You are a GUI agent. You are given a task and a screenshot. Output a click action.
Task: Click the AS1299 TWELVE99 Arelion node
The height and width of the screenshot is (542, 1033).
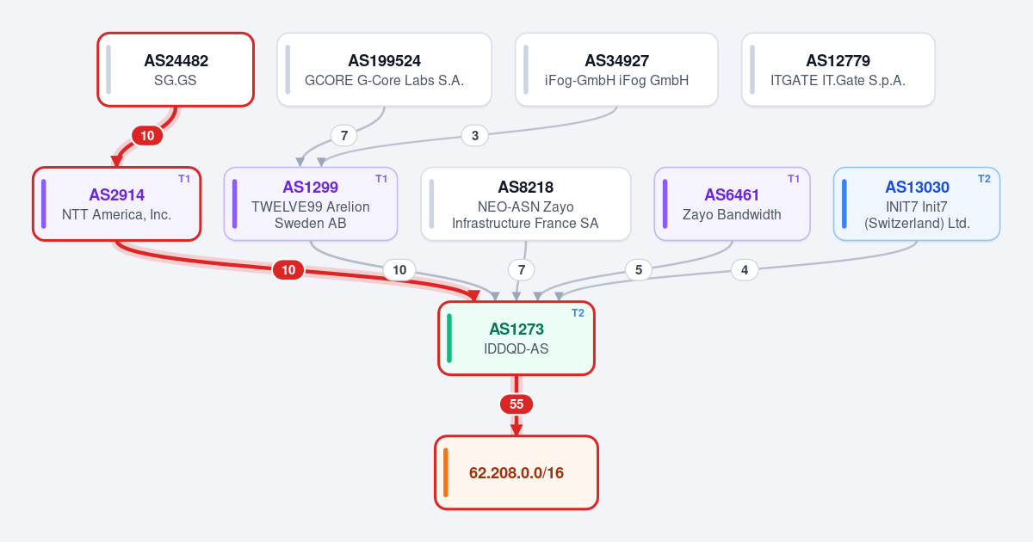(x=310, y=204)
